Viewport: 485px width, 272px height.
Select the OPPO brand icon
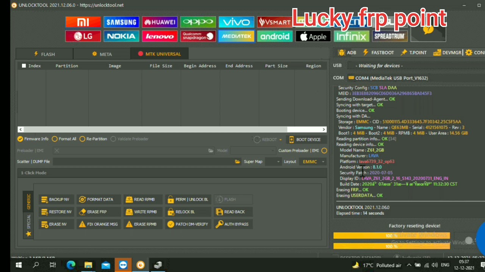198,22
